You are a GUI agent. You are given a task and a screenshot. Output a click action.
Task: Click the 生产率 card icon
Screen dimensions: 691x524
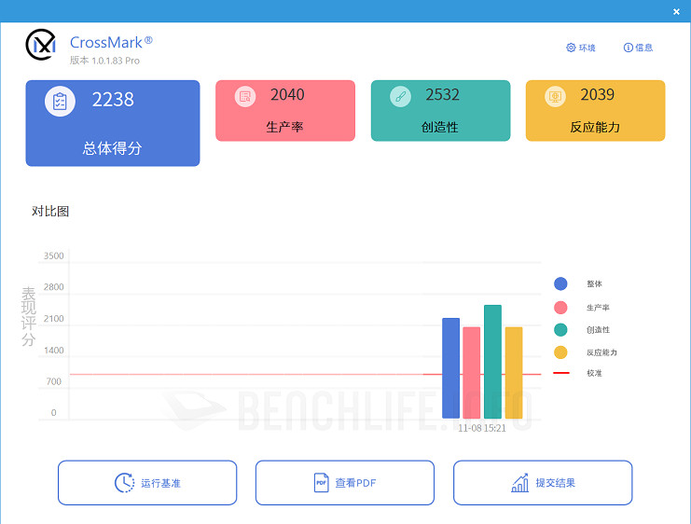(x=245, y=96)
